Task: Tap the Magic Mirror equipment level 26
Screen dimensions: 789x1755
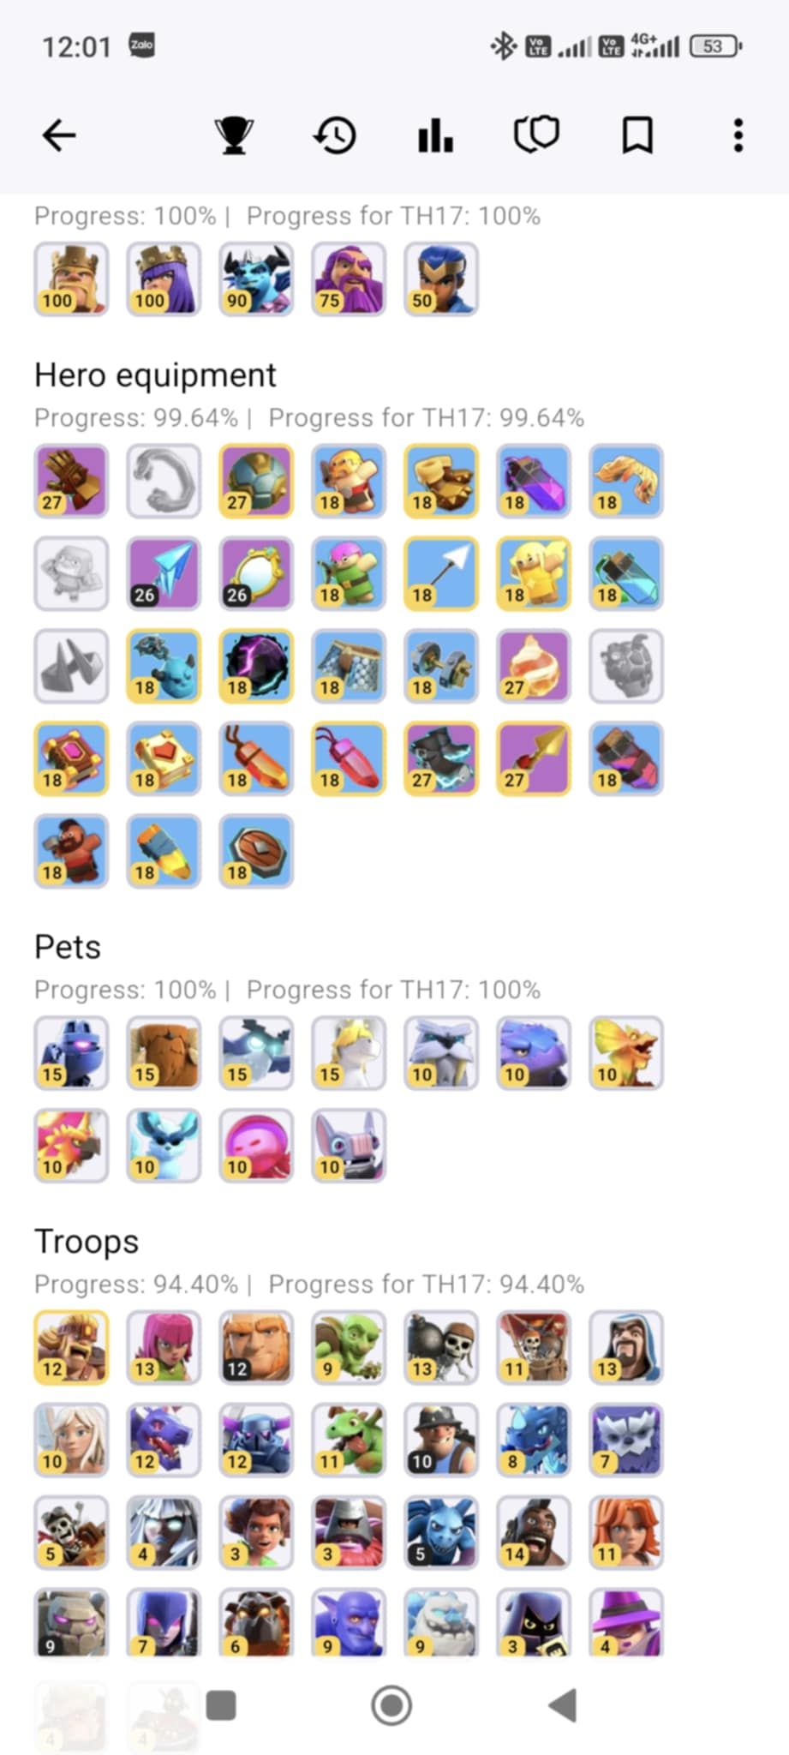Action: click(x=256, y=573)
